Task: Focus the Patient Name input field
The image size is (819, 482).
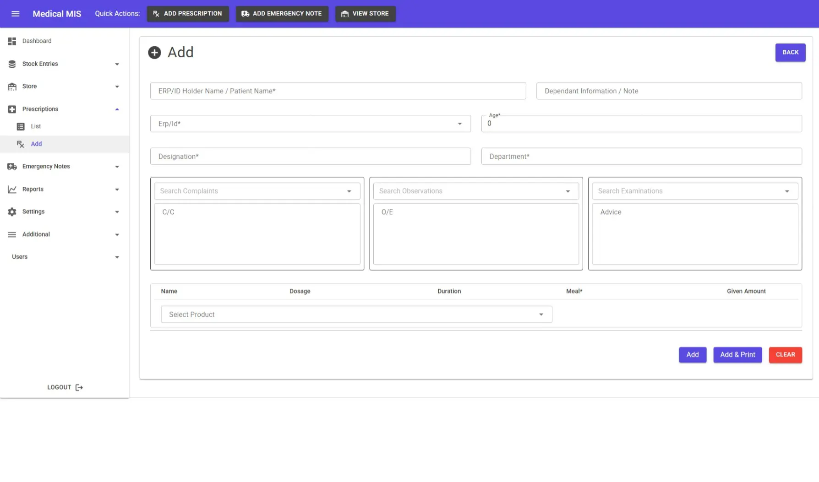Action: click(338, 91)
